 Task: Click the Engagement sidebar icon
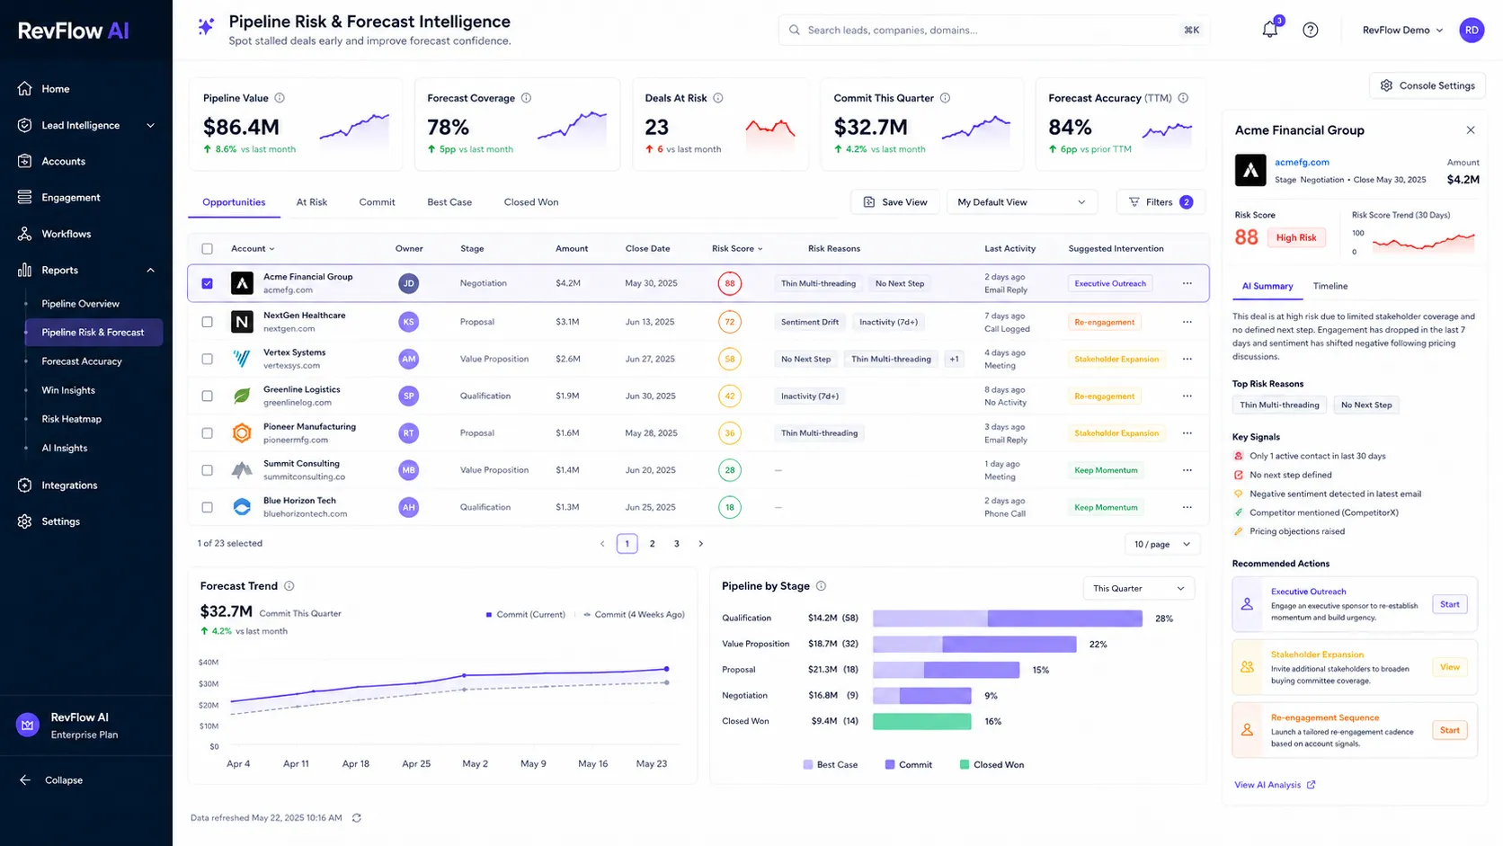pyautogui.click(x=25, y=197)
